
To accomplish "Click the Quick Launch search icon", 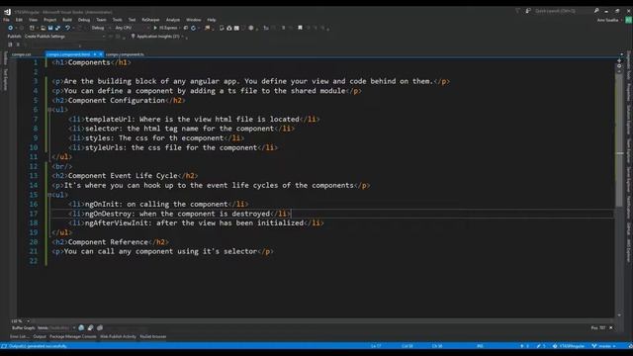I will [x=596, y=11].
